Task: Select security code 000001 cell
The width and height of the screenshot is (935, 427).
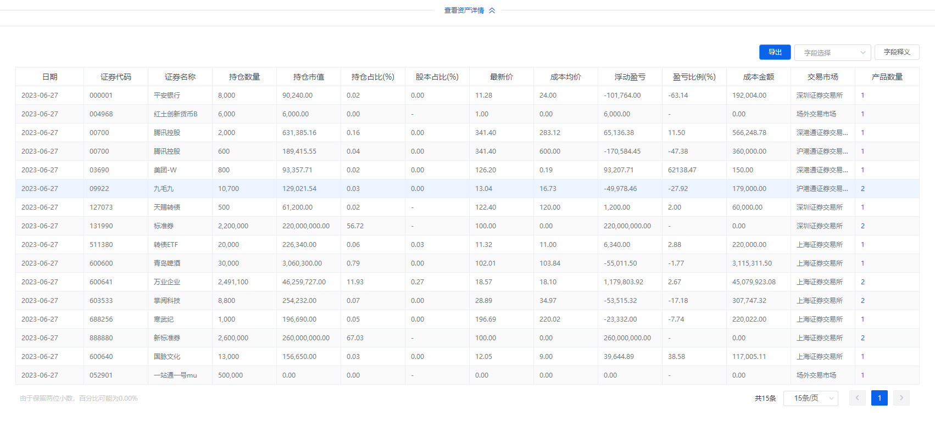Action: 116,95
